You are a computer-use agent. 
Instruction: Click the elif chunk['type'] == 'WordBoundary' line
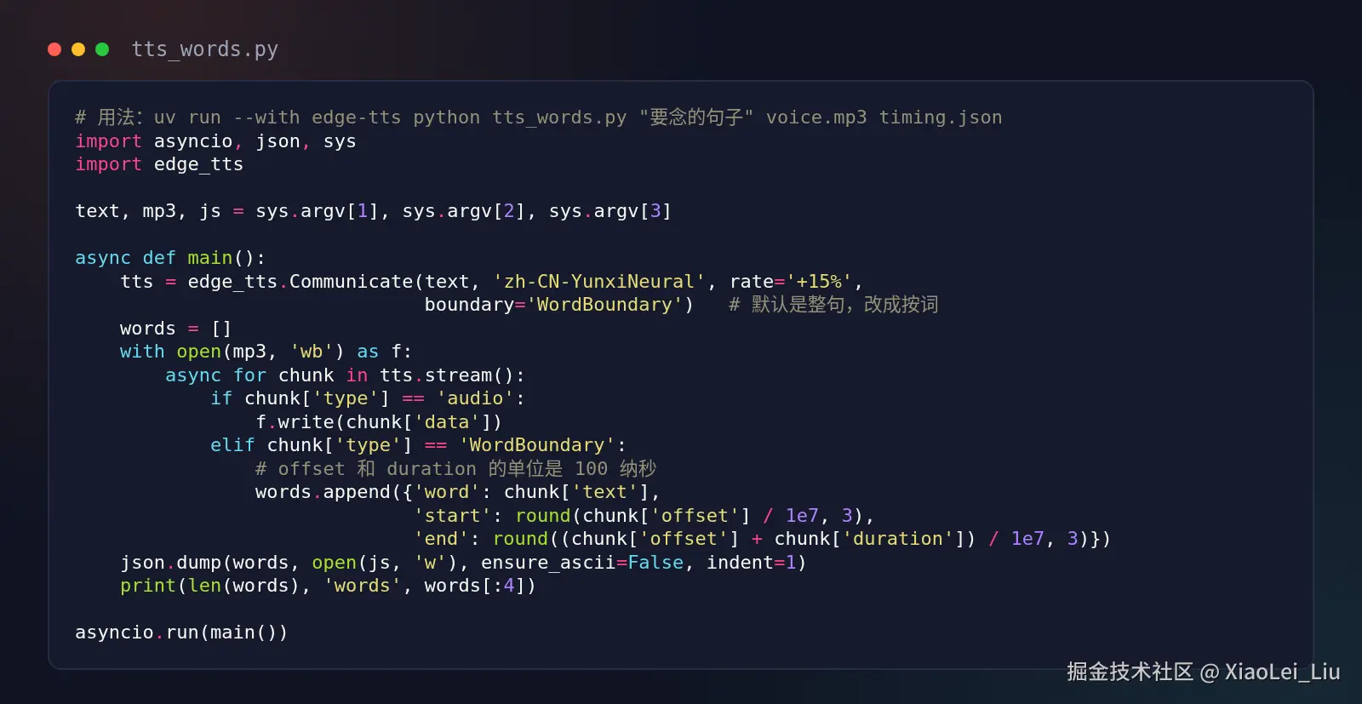coord(418,445)
